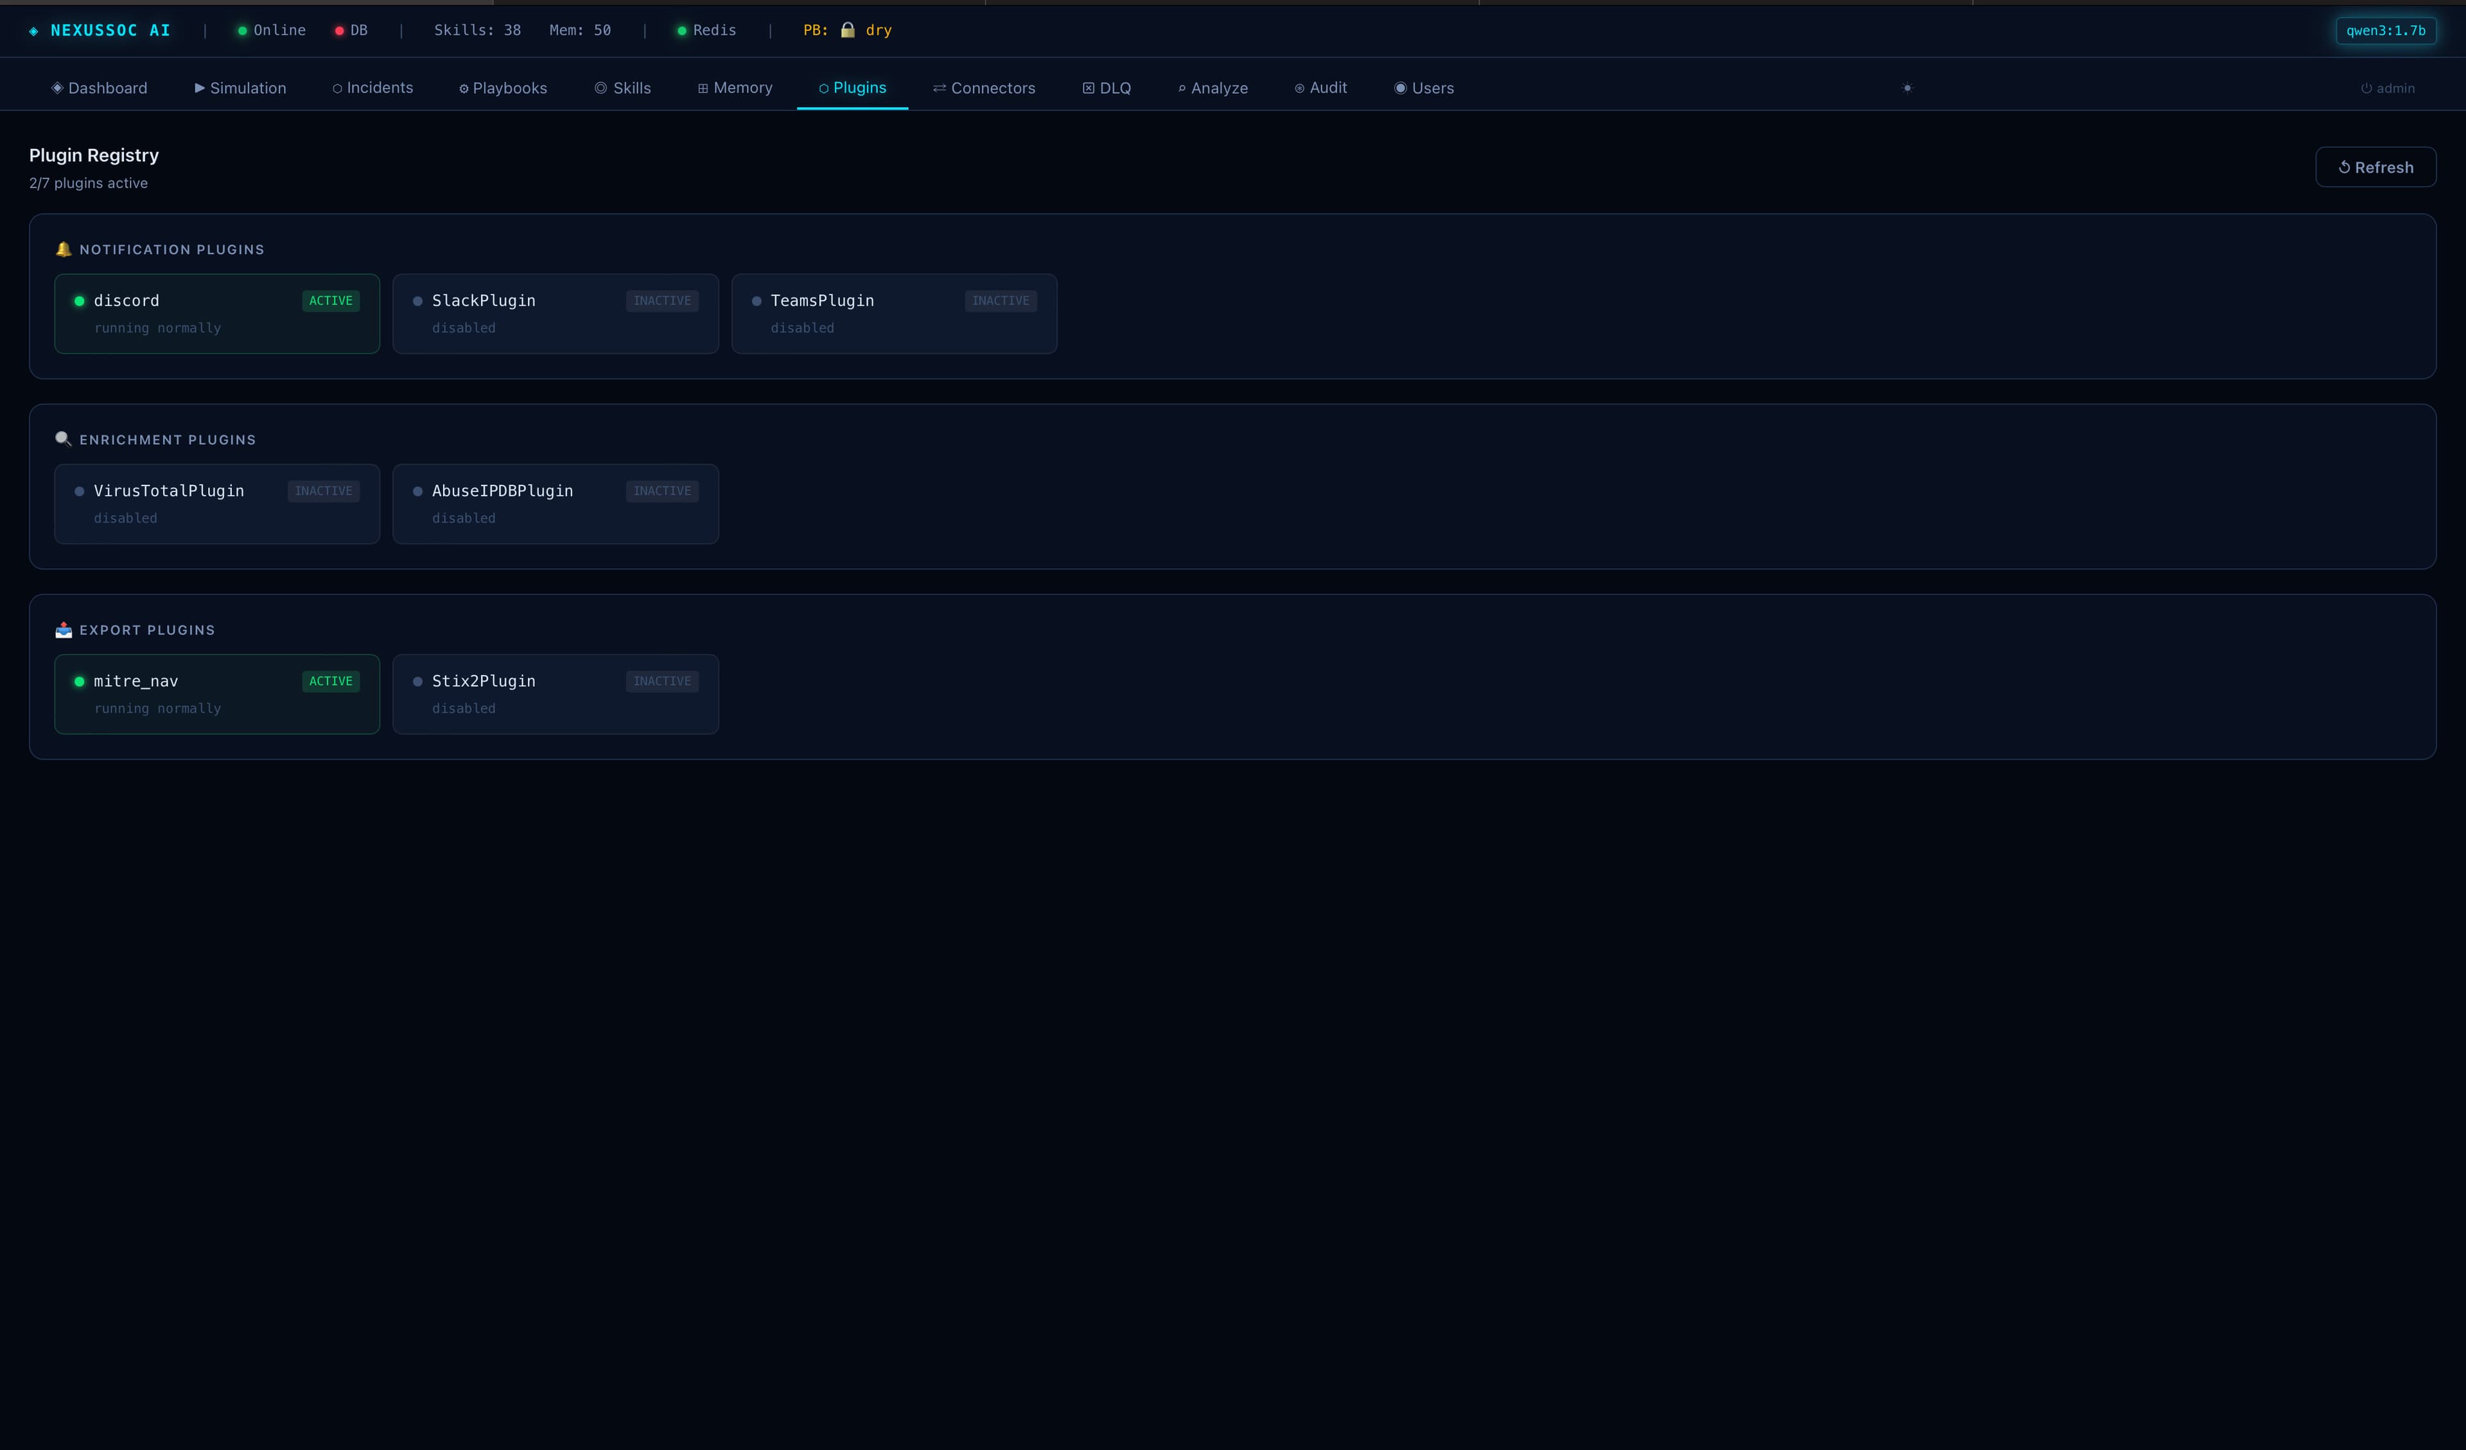Click the Plugin Registry heading
Screen dimensions: 2466x1450
[94, 155]
